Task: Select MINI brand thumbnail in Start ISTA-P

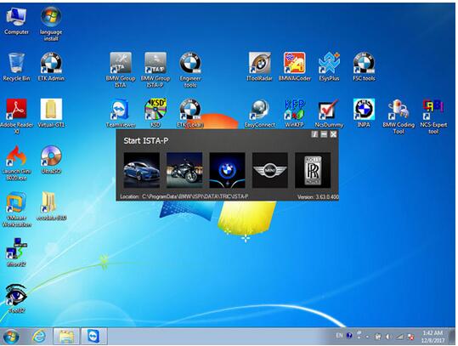Action: pos(270,170)
